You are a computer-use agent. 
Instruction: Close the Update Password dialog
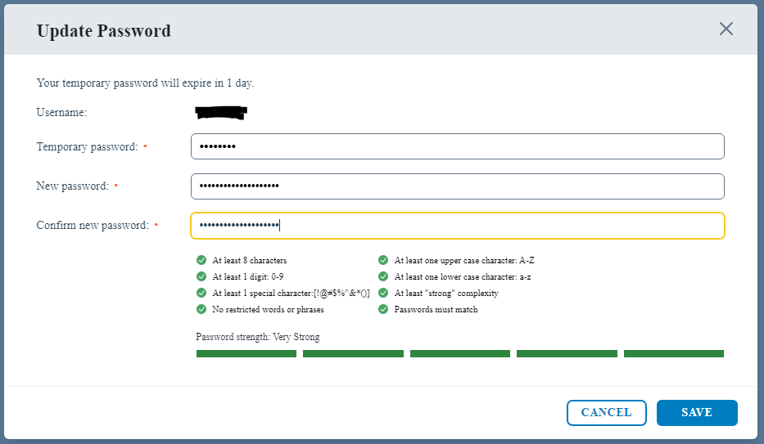click(726, 29)
